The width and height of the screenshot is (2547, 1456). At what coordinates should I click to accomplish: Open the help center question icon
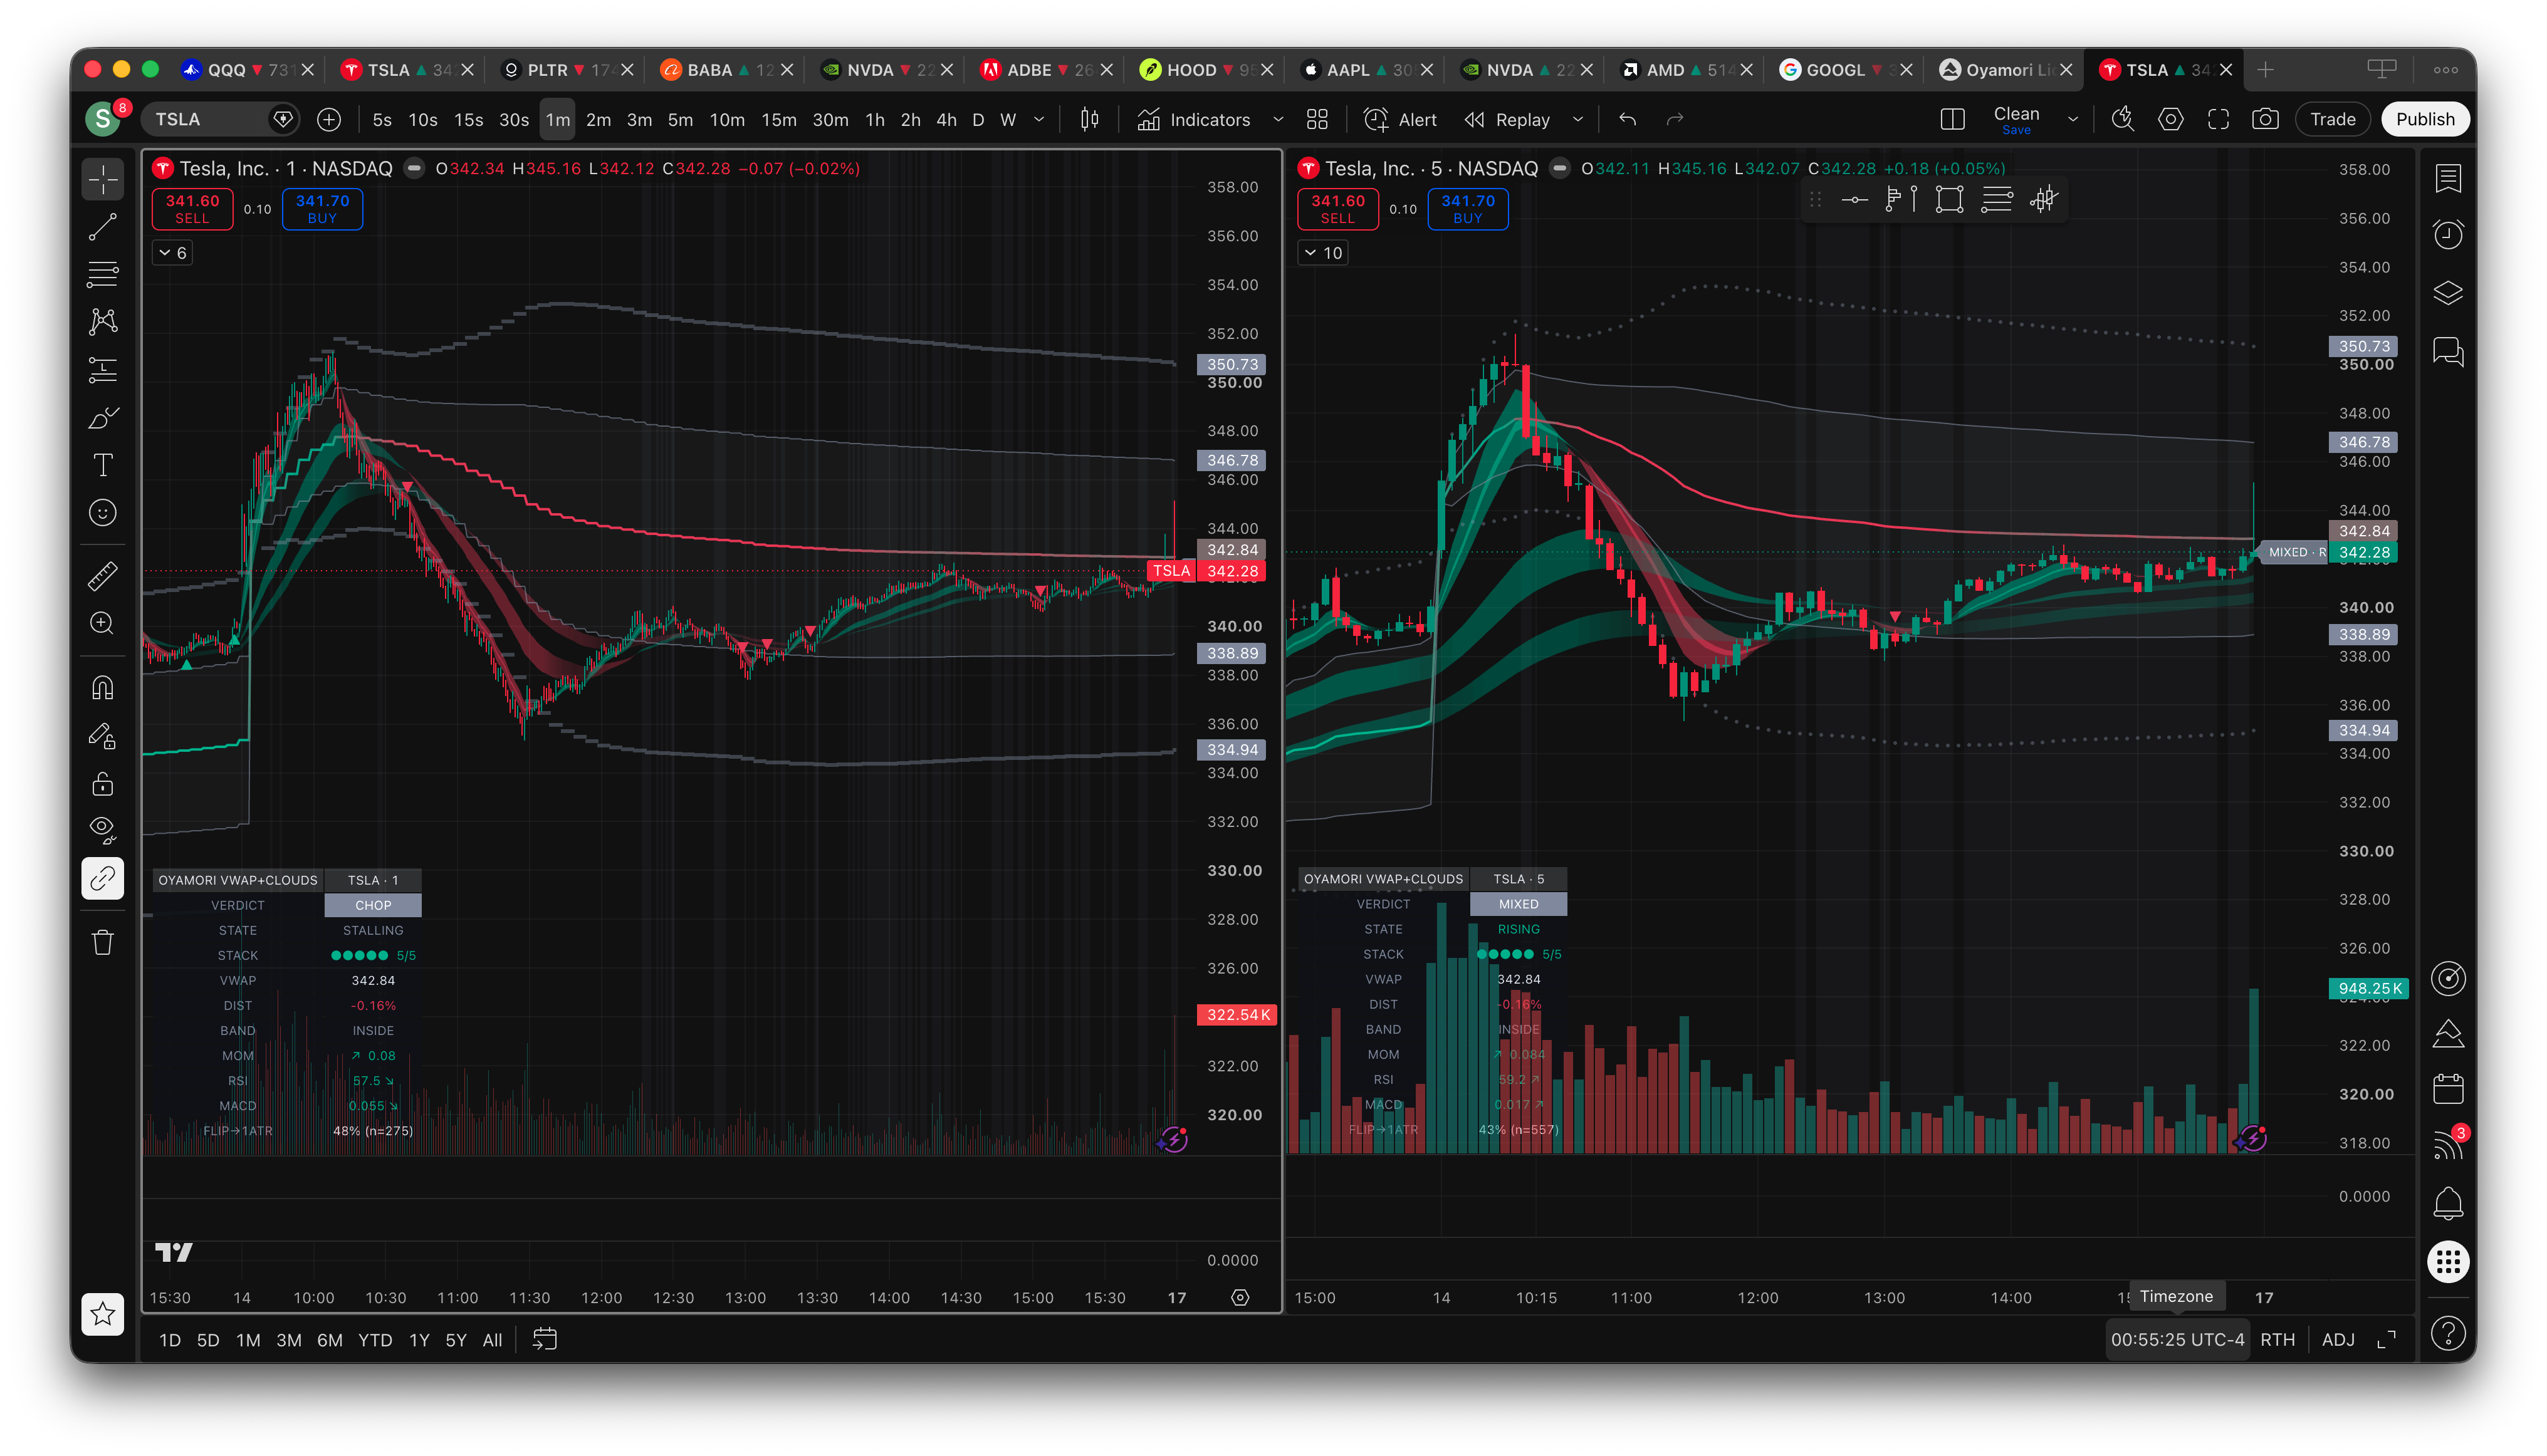pos(2448,1333)
